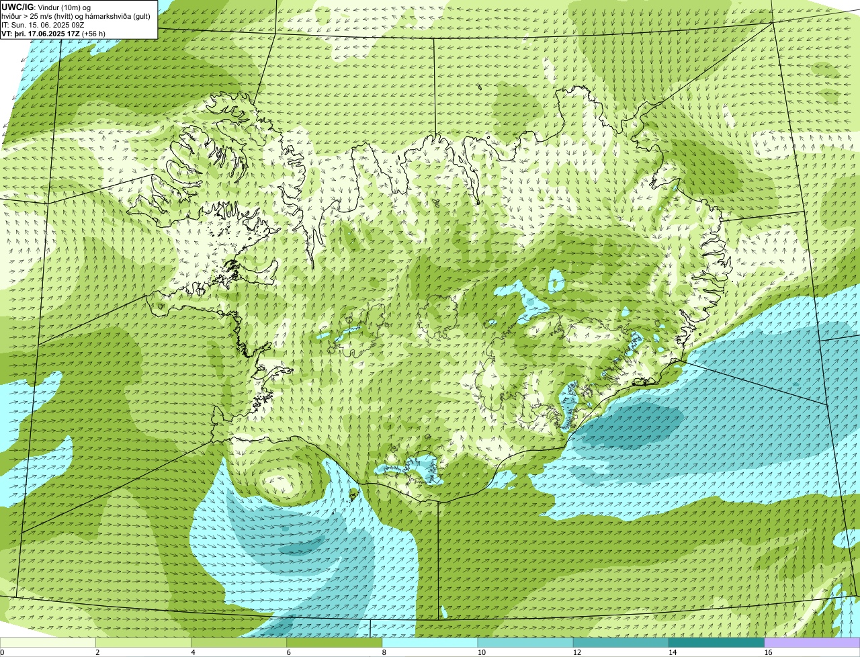860x657 pixels.
Task: Click the colorbar tick label "14"
Action: pos(672,652)
